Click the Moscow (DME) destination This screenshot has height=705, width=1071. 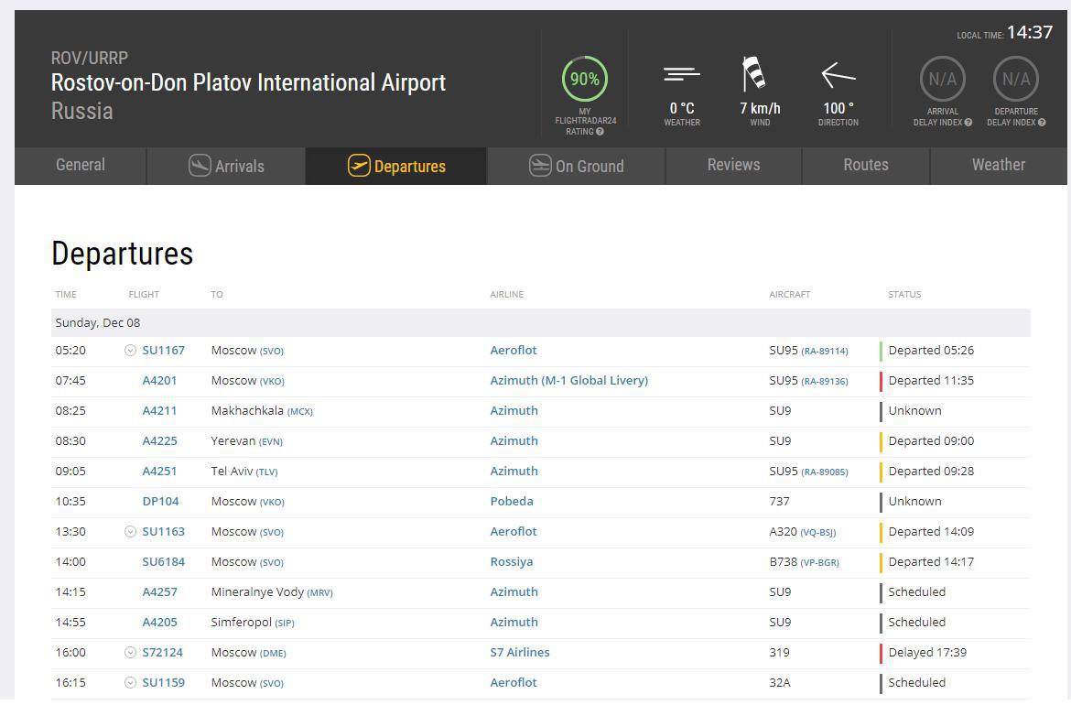tap(249, 653)
